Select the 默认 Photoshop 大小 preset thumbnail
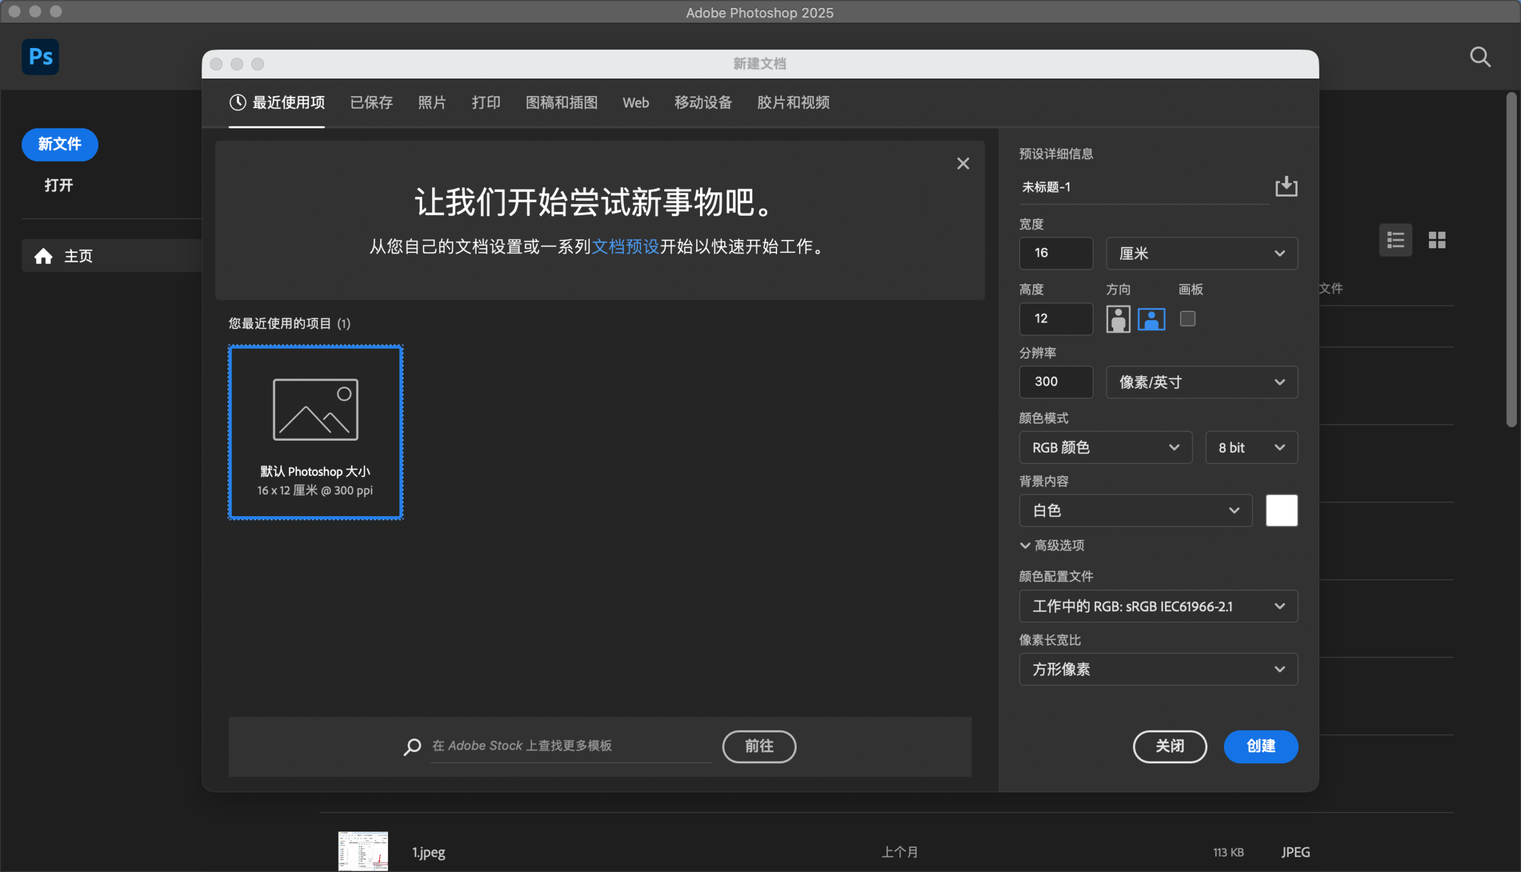The width and height of the screenshot is (1521, 872). click(315, 432)
